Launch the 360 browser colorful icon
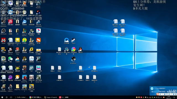 73,51
